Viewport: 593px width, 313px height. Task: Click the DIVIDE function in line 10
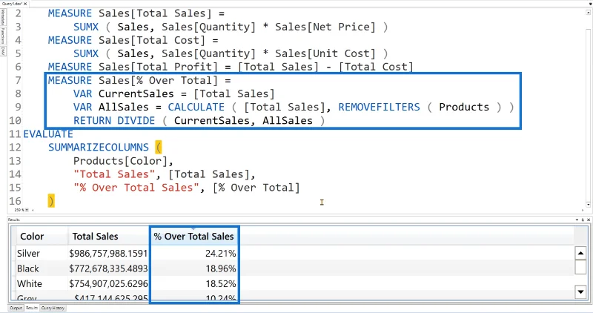click(x=136, y=121)
